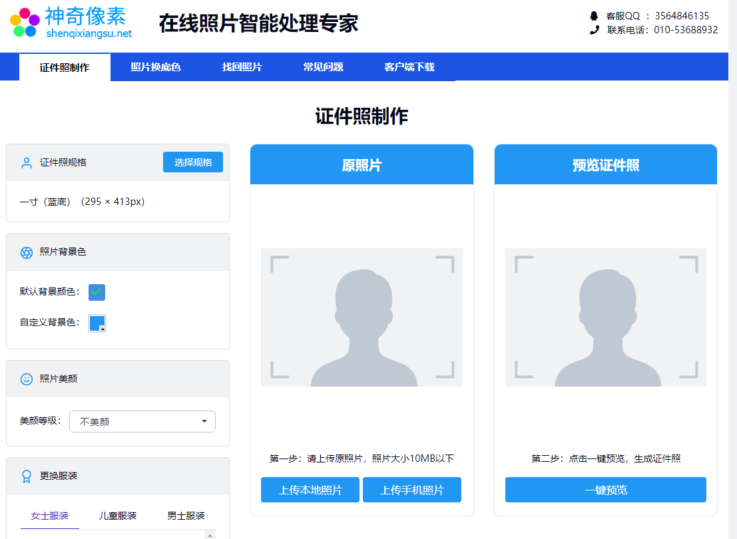Click the ribbon icon beside 更换服装

pos(27,476)
